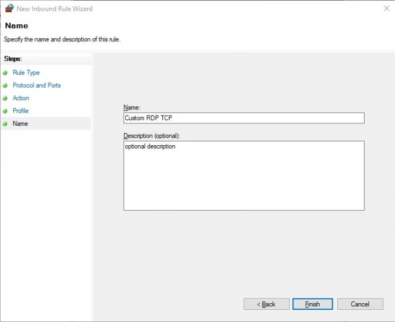Click the Name field containing Custom RDP TCP

244,118
